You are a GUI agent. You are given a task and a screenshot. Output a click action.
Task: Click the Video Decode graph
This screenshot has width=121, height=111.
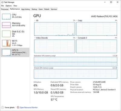(54, 46)
